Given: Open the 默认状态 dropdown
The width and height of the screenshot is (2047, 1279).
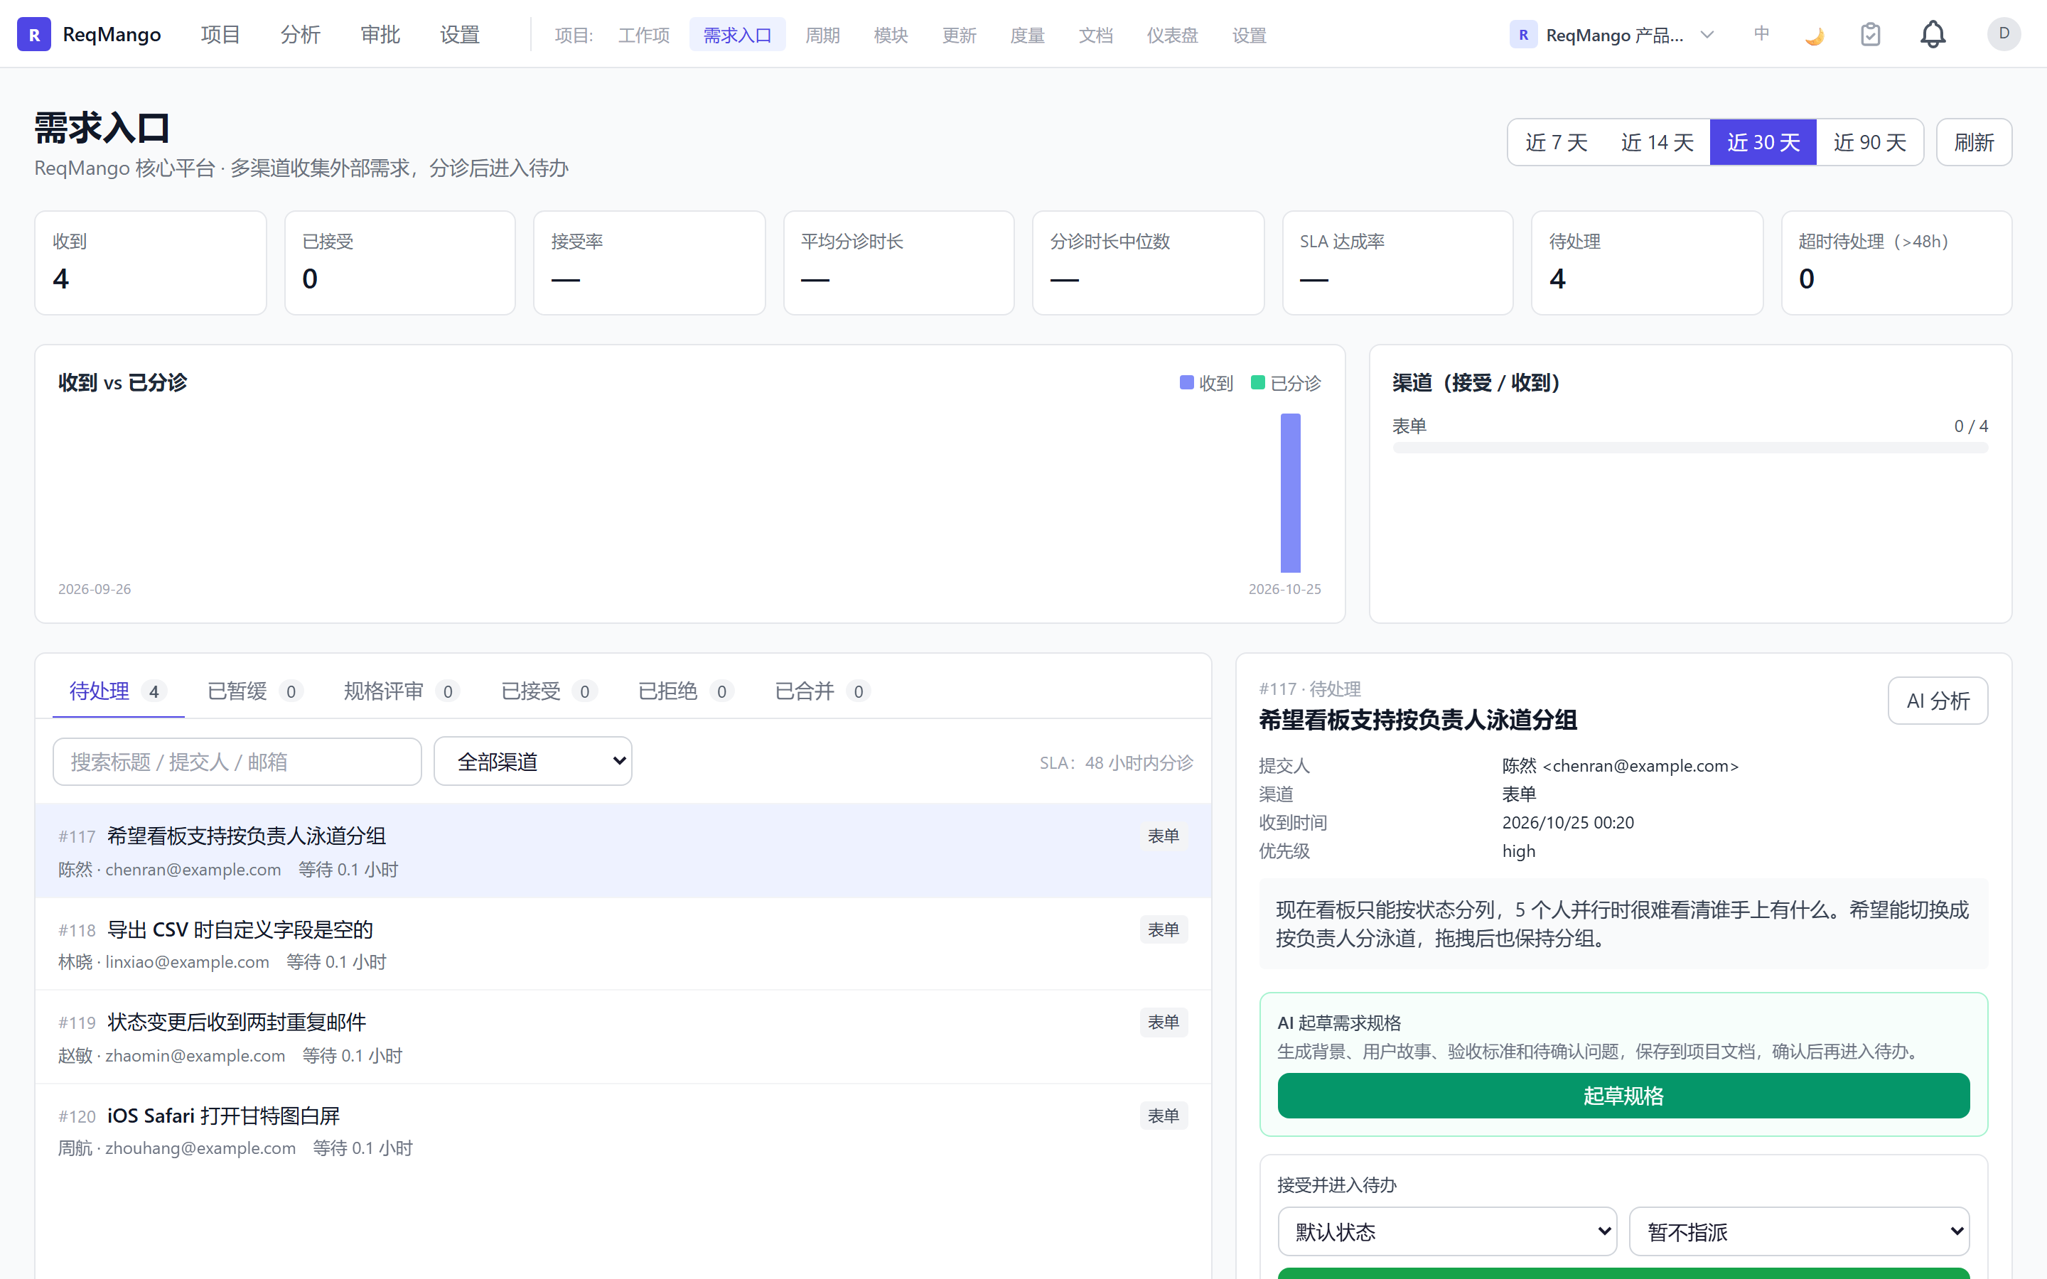Looking at the screenshot, I should (1447, 1231).
